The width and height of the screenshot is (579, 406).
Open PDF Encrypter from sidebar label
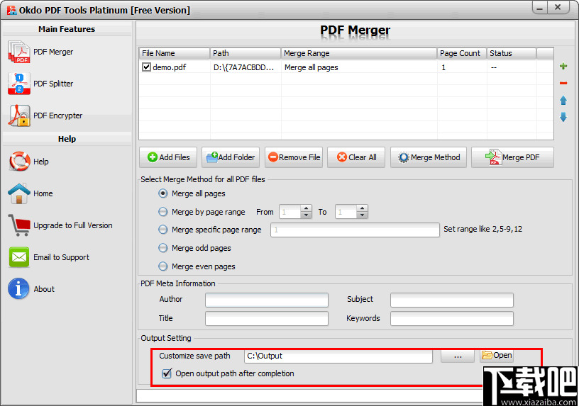point(58,115)
